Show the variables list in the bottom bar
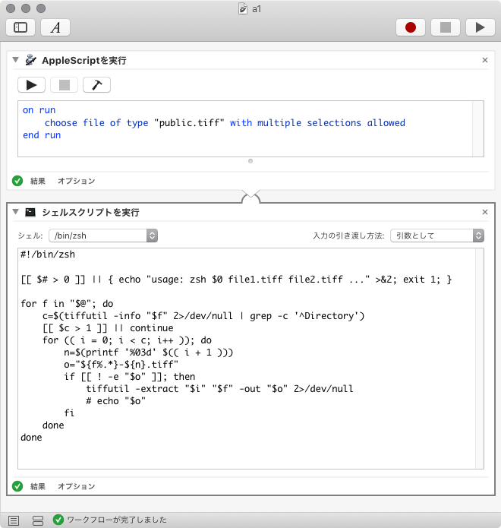This screenshot has width=501, height=528. [x=38, y=520]
